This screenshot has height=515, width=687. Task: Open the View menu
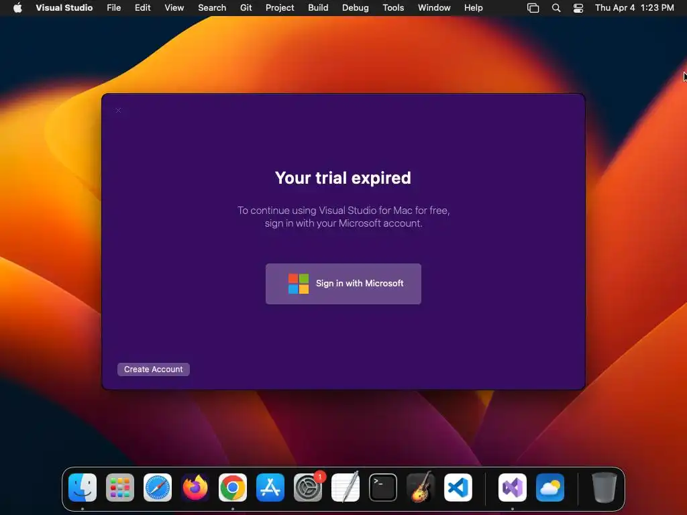pos(174,8)
